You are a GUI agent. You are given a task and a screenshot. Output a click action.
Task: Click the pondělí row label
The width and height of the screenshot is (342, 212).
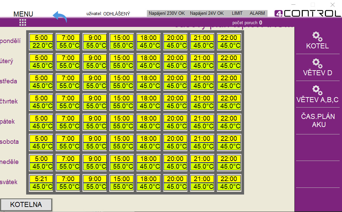point(10,41)
